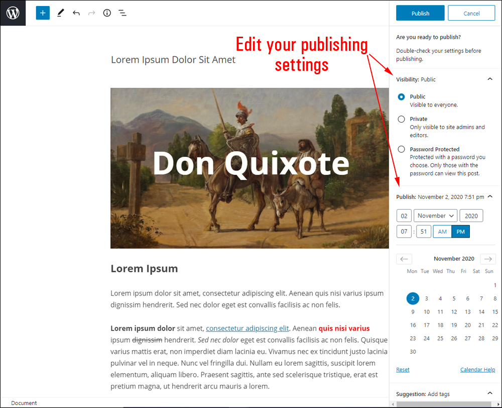Click the Lorem Ipsum heading block
502x408 pixels.
pyautogui.click(x=144, y=269)
